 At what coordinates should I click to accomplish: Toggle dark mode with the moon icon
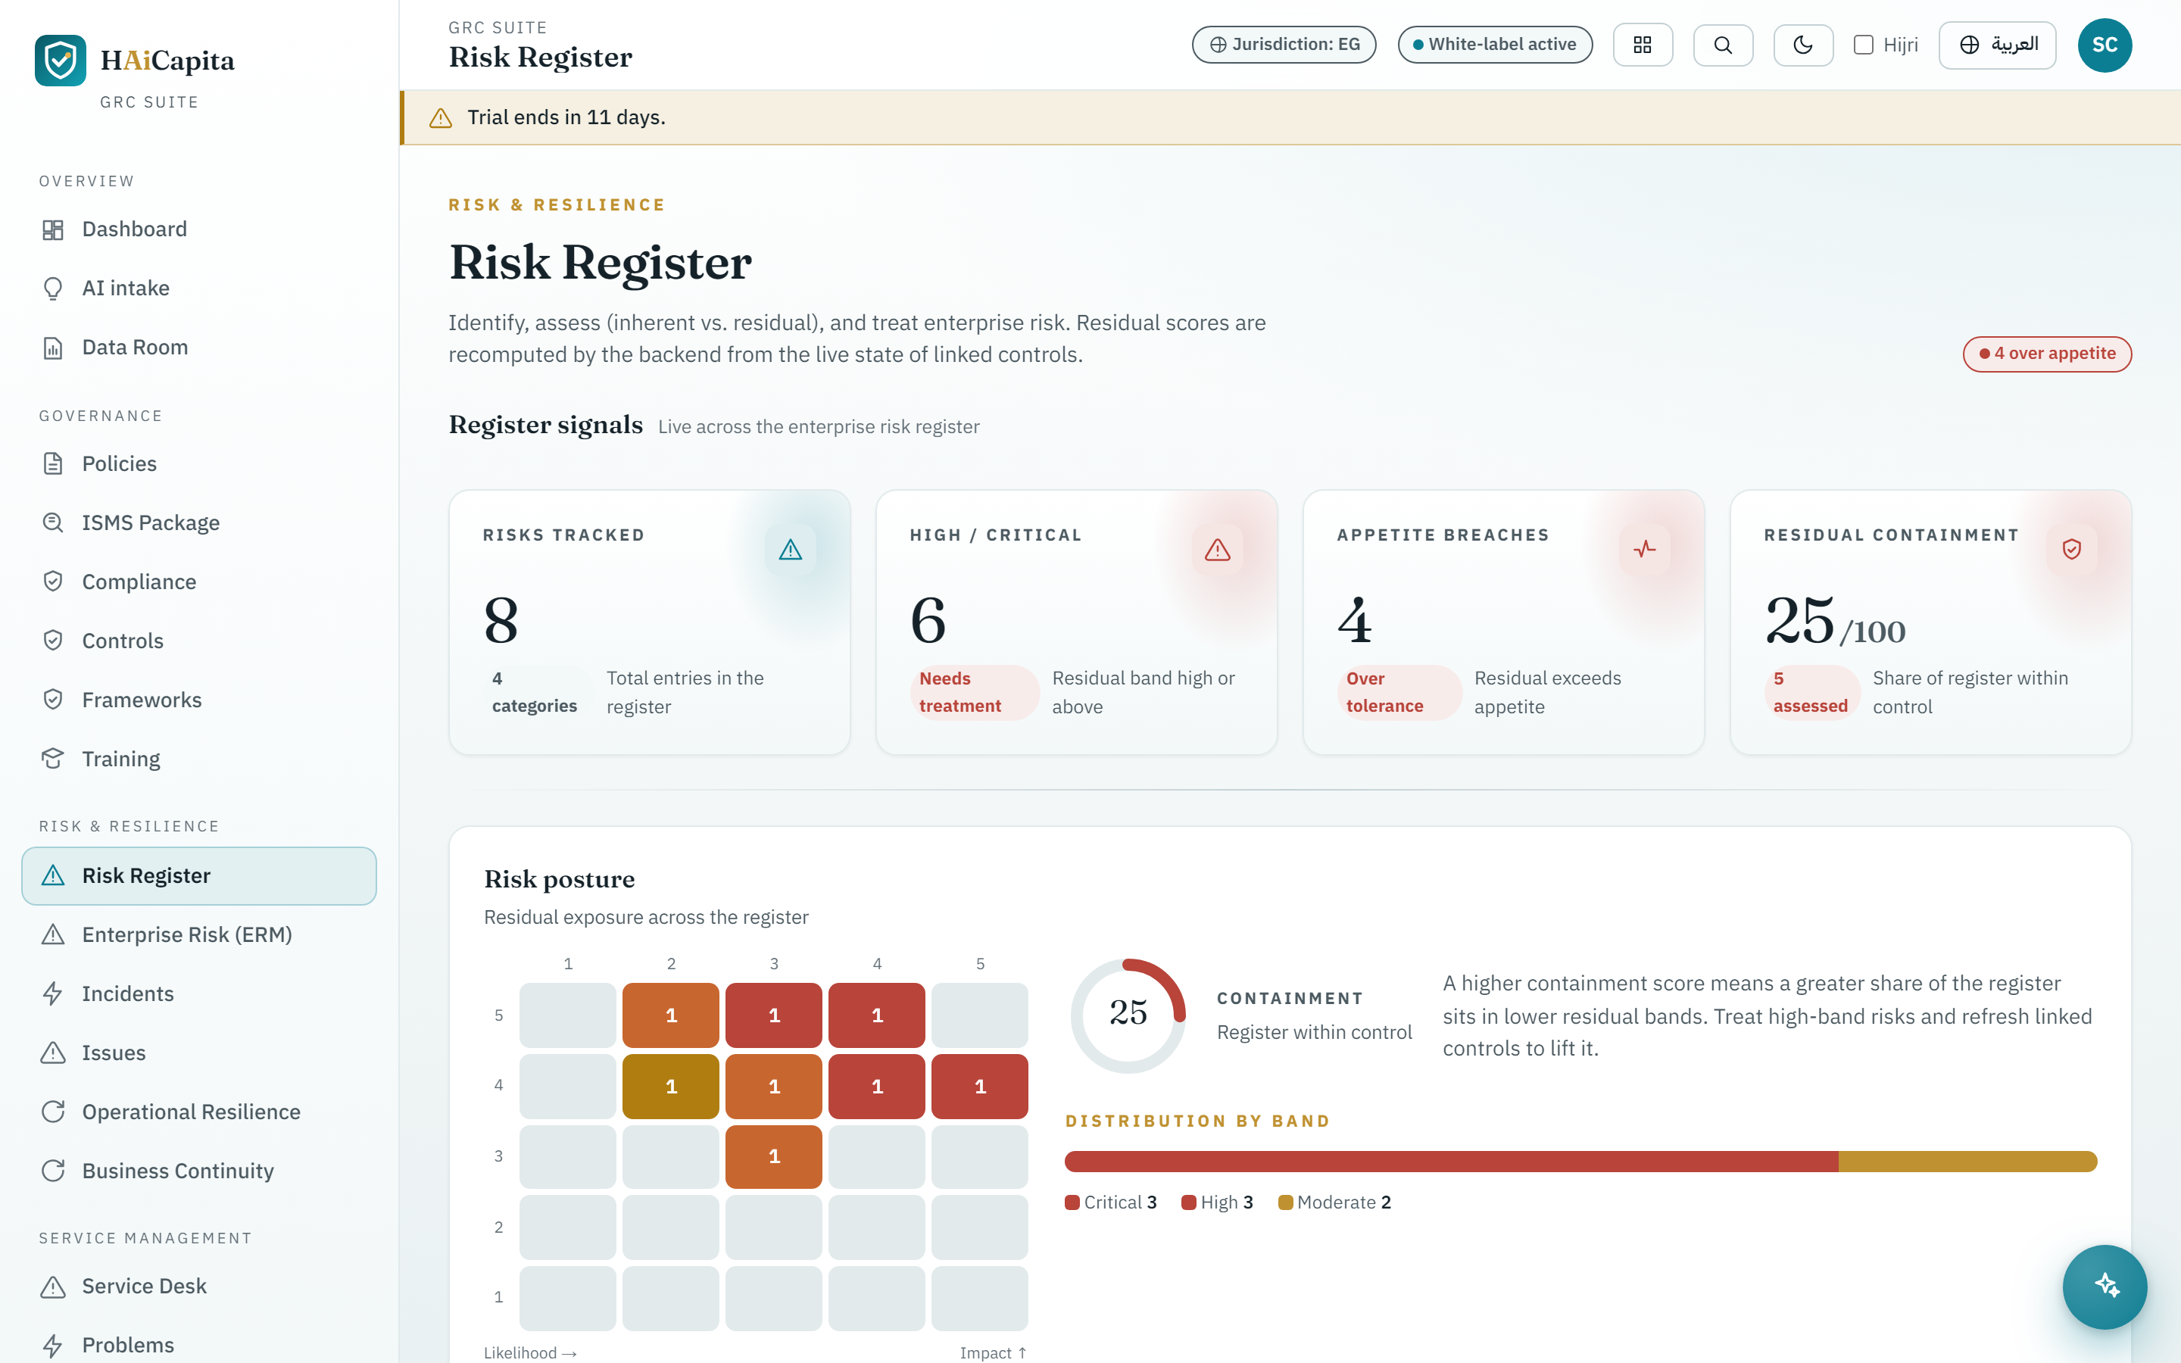1802,45
